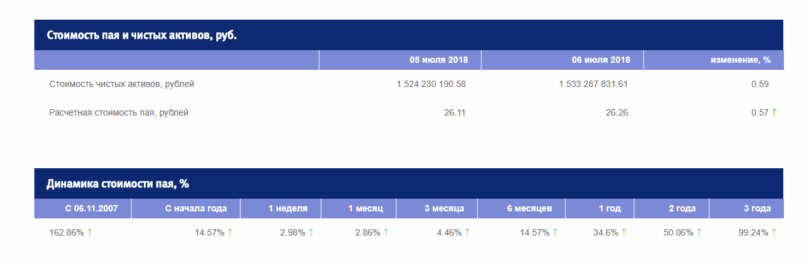Click the green arrow next to 162.86%

90,232
